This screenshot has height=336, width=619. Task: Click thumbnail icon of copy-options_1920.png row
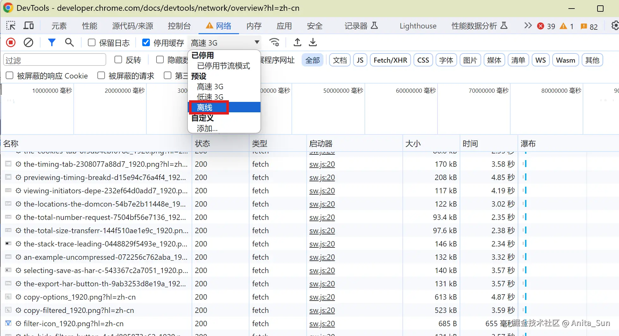(8, 297)
